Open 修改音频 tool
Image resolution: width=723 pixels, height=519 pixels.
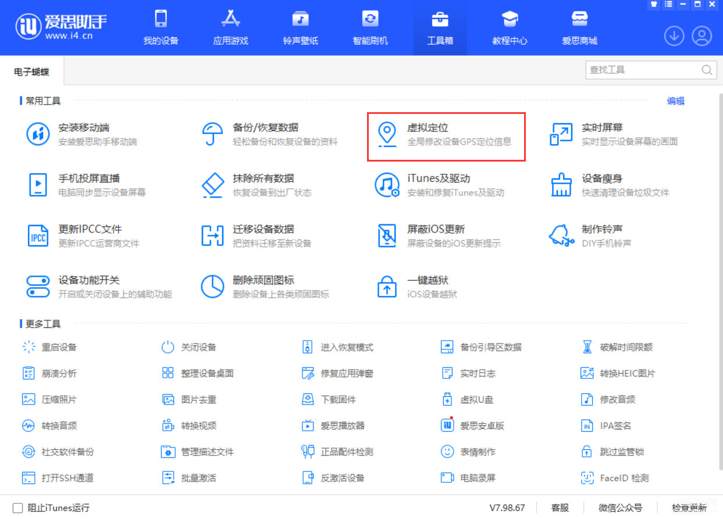pos(608,399)
